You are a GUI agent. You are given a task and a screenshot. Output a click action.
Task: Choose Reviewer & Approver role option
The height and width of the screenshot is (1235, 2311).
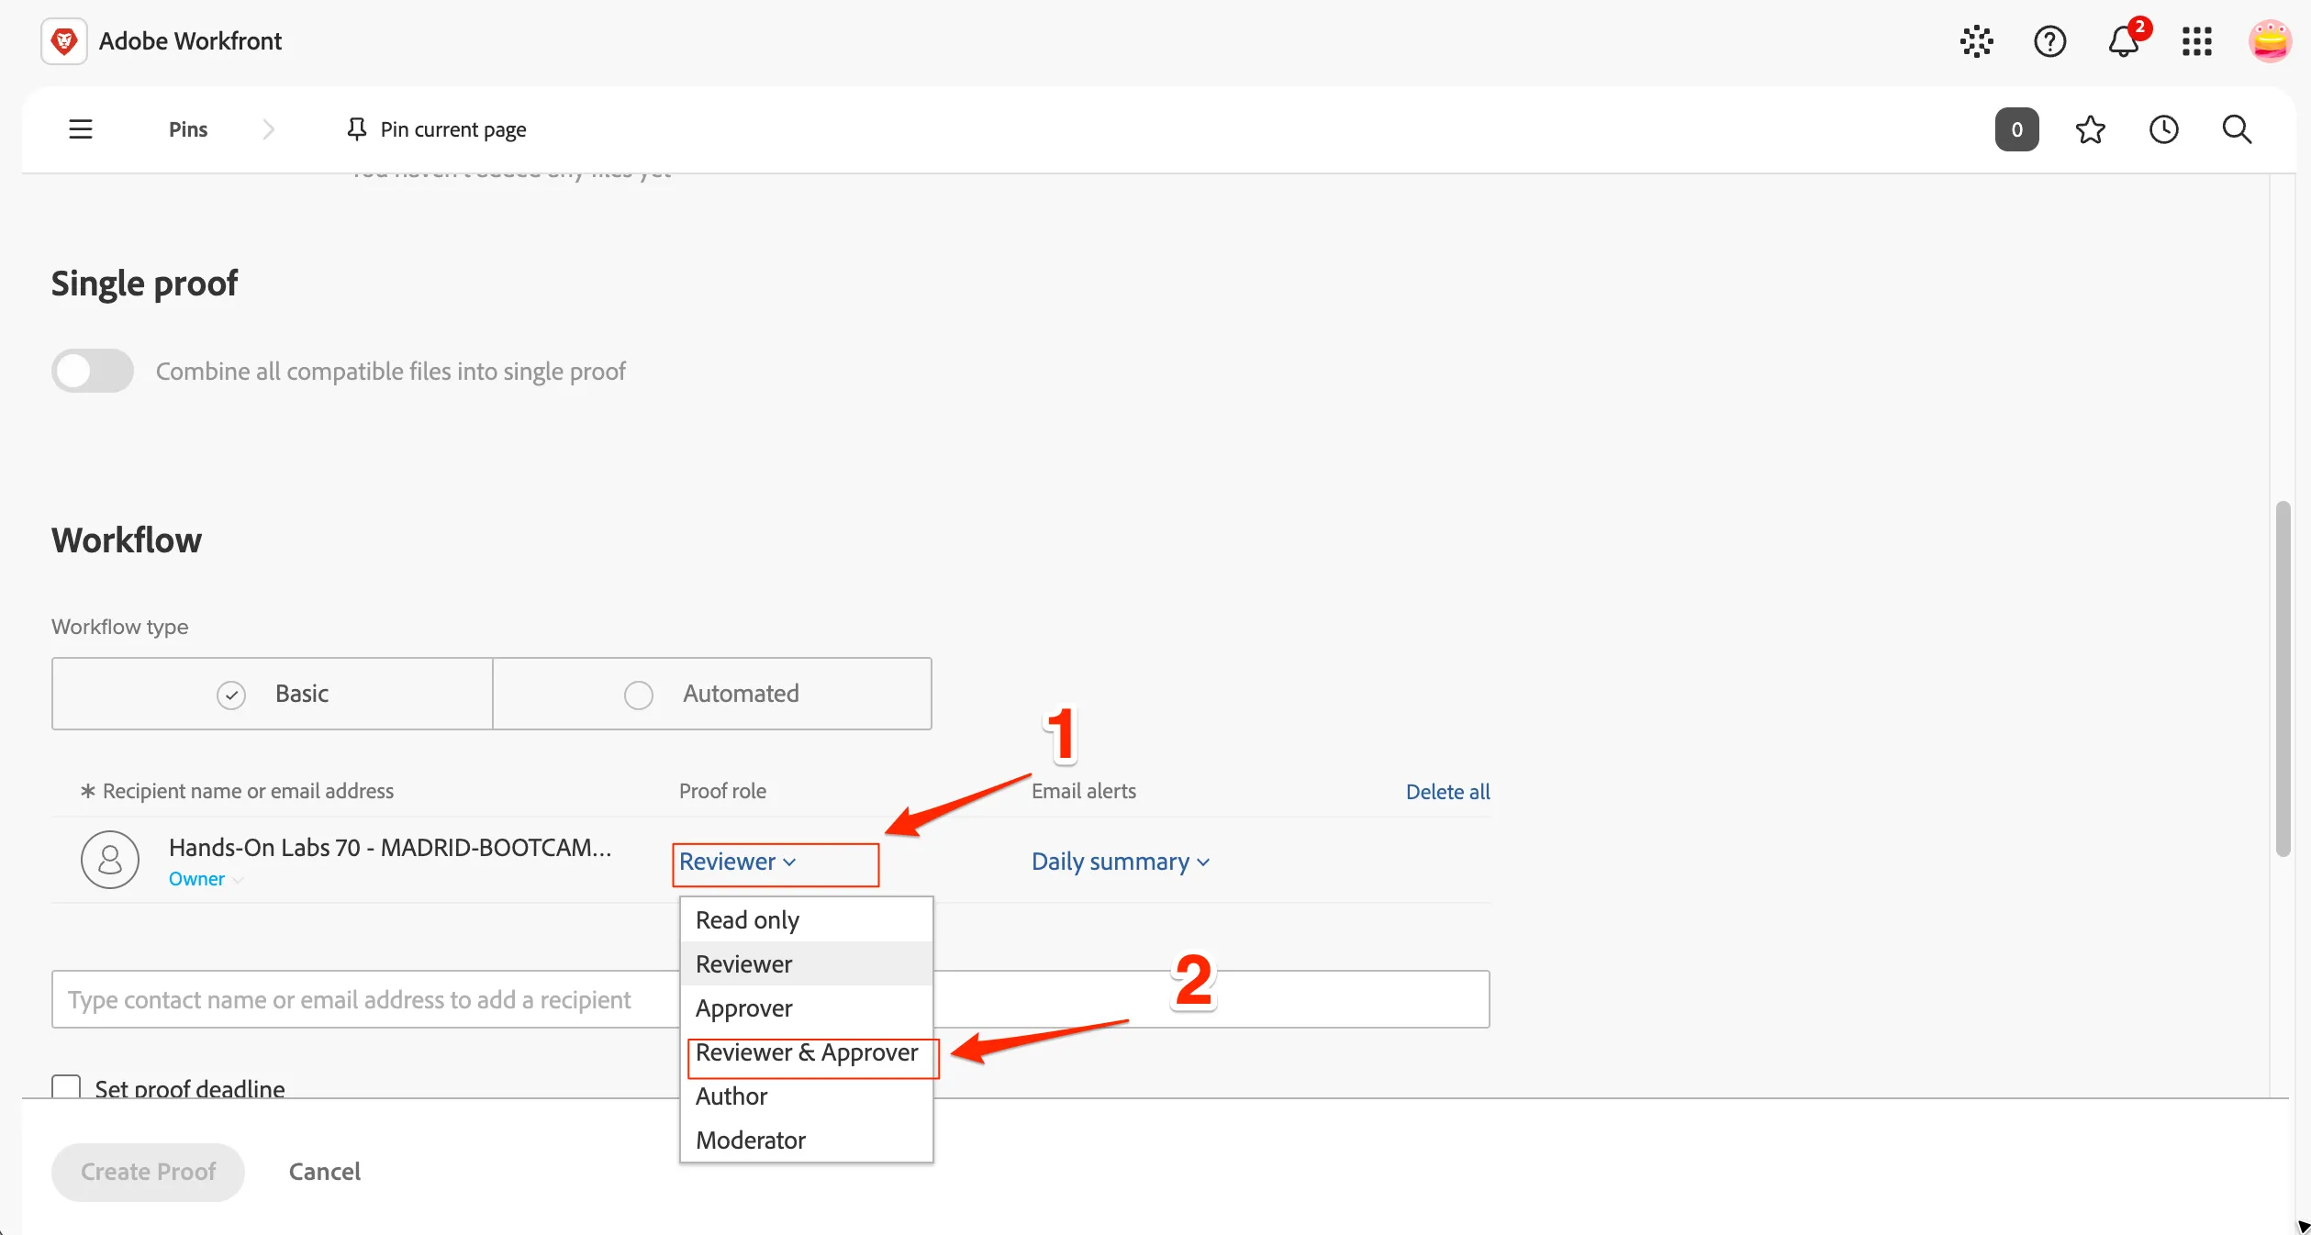806,1051
